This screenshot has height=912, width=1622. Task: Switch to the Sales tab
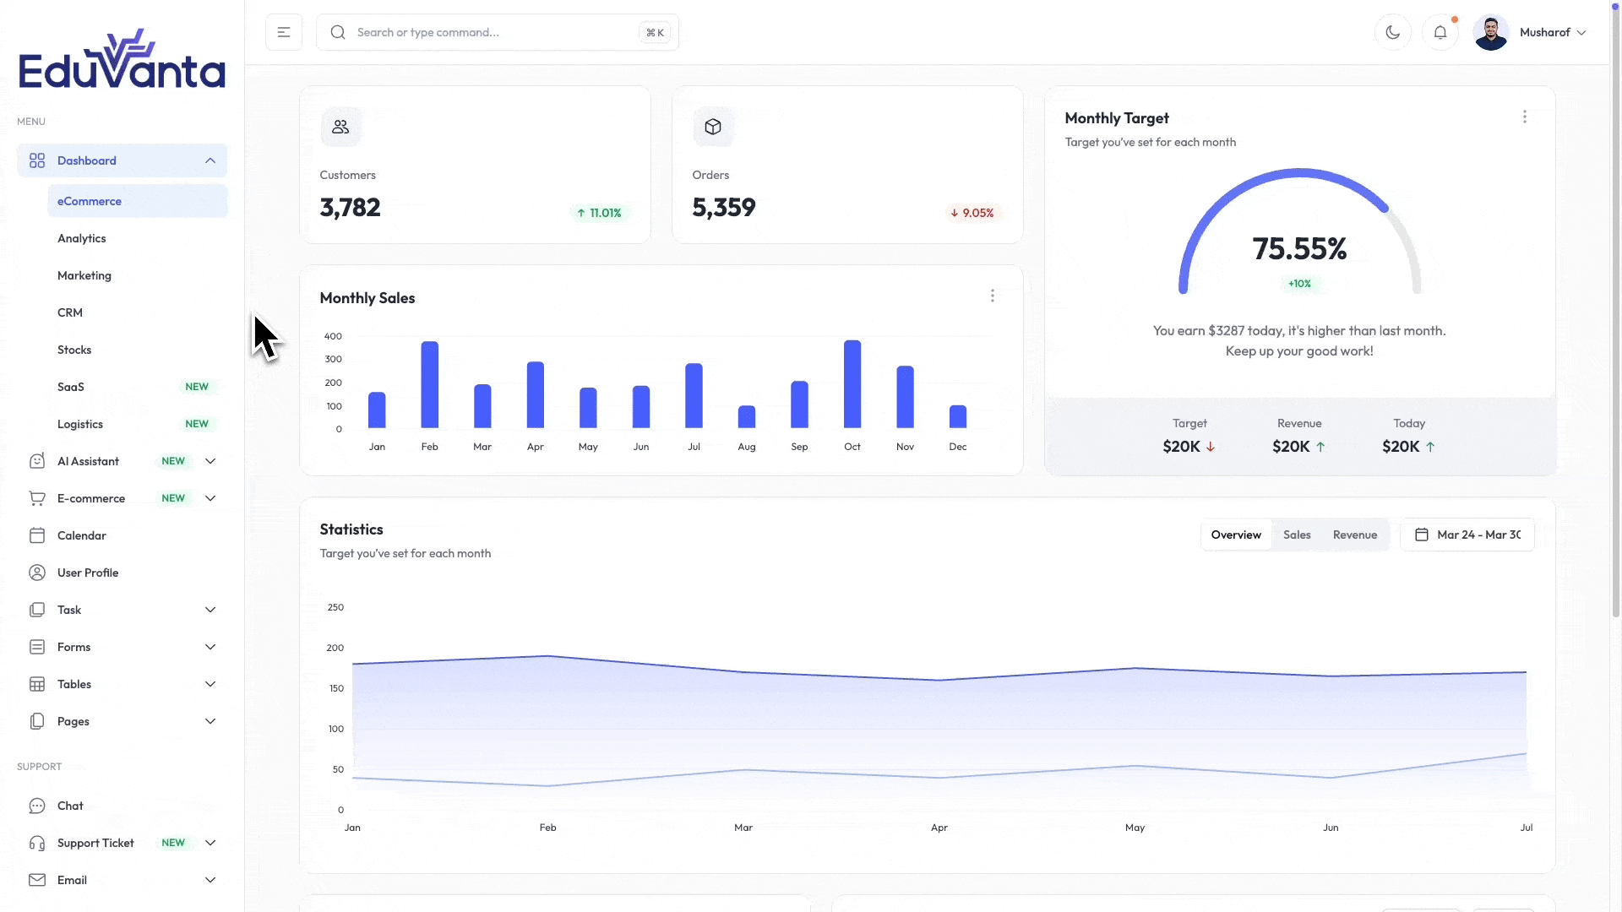(1297, 535)
